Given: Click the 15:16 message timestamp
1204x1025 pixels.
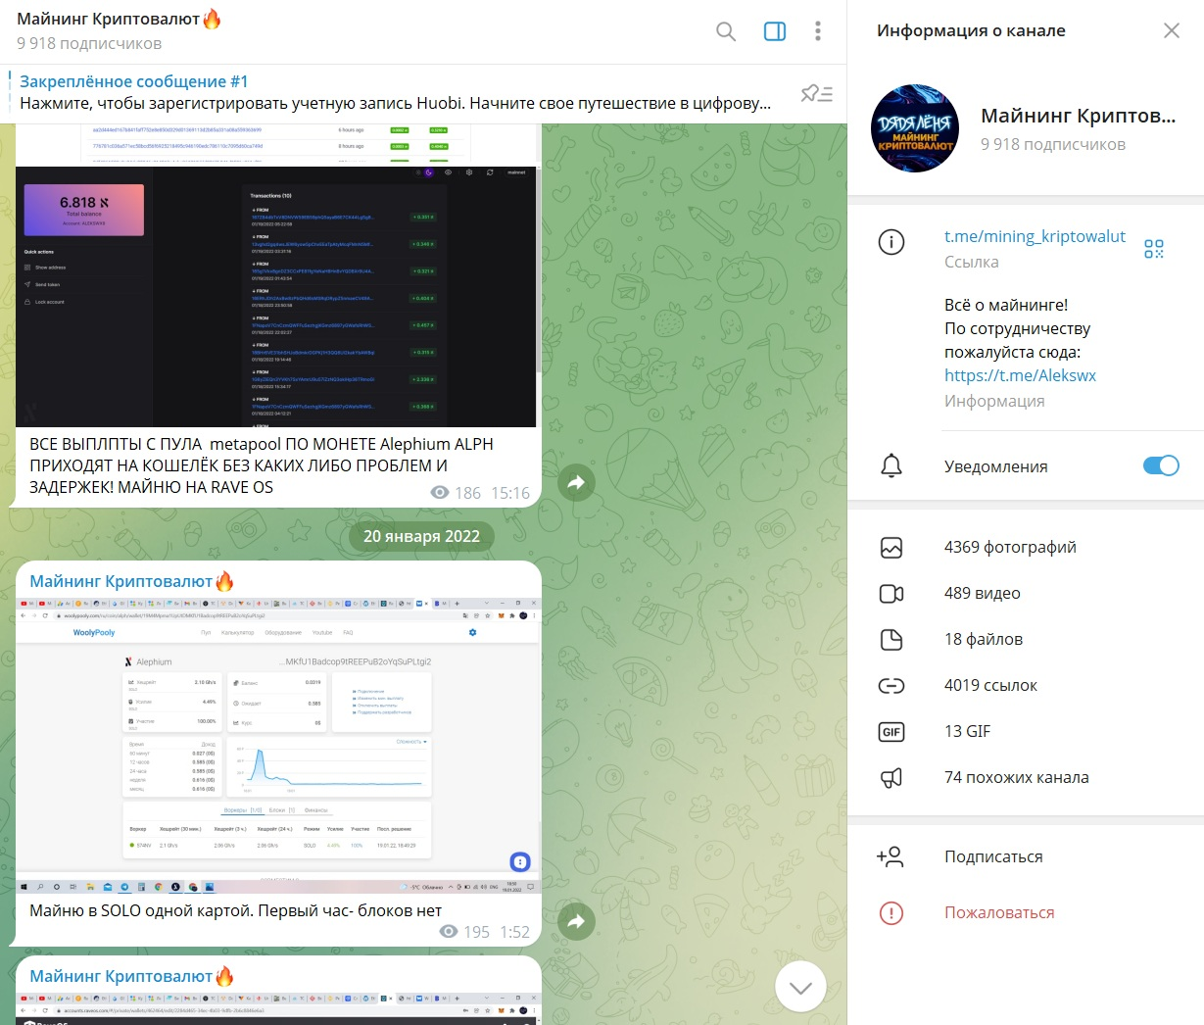Looking at the screenshot, I should 510,493.
